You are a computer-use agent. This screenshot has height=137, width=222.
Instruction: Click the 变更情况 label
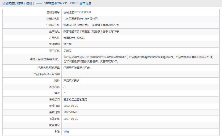[x=54, y=125]
